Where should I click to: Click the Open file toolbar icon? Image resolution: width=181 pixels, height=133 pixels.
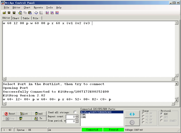[4, 13]
